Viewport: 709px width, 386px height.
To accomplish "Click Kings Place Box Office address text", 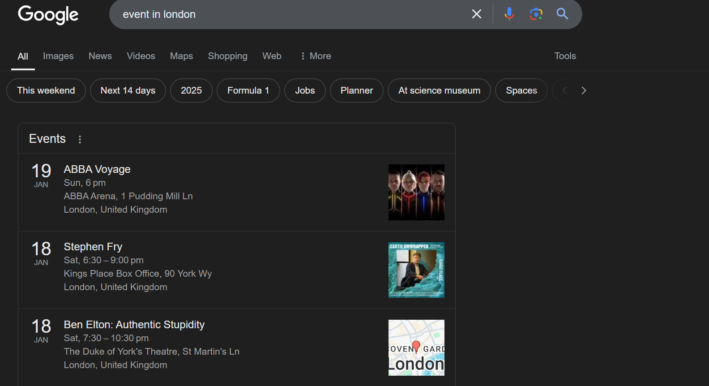I will coord(138,274).
